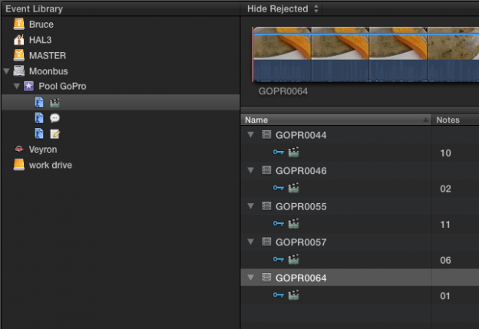Screen dimensions: 479x329
Task: Select the Pool GoPro event label
Action: (62, 87)
